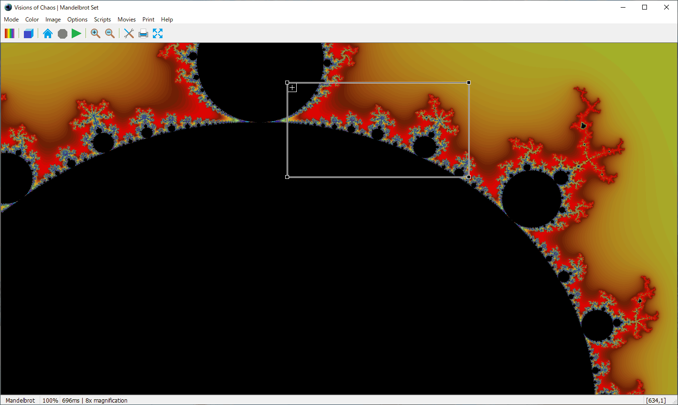Switch to fullscreen with the arrows icon

[158, 33]
